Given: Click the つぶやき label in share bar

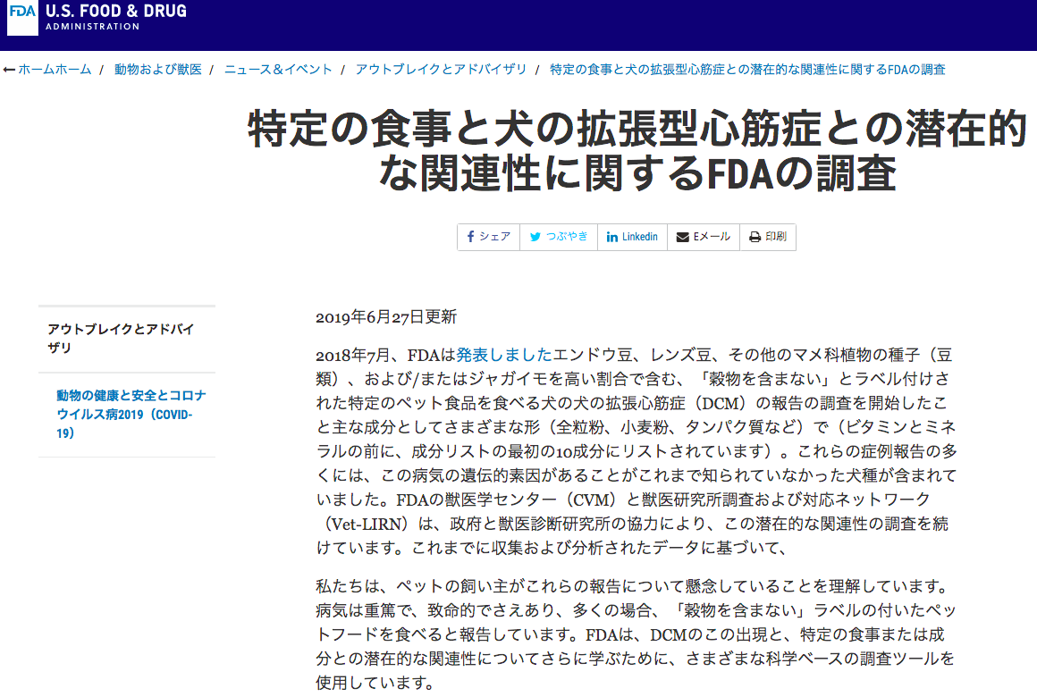Looking at the screenshot, I should click(567, 237).
